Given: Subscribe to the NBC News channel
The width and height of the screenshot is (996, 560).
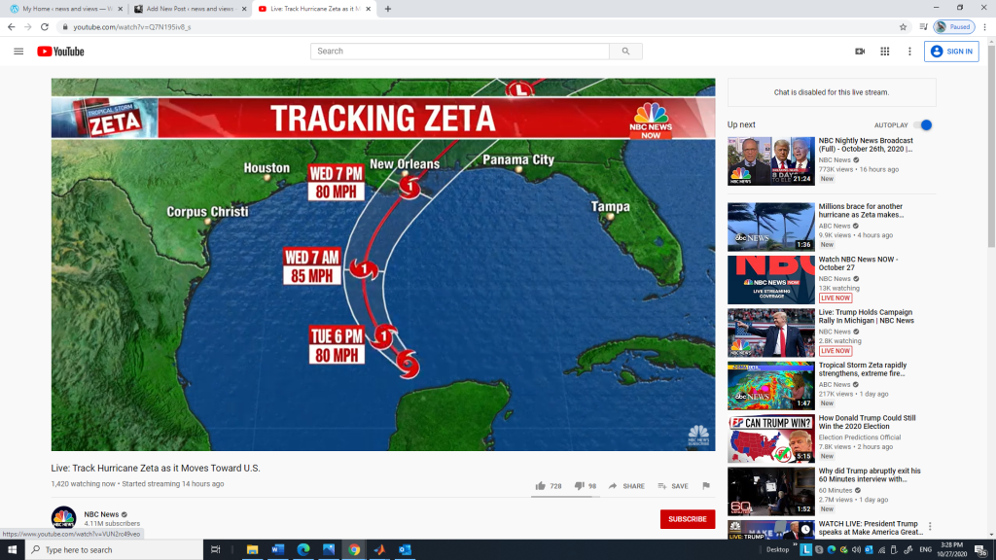Looking at the screenshot, I should (687, 519).
